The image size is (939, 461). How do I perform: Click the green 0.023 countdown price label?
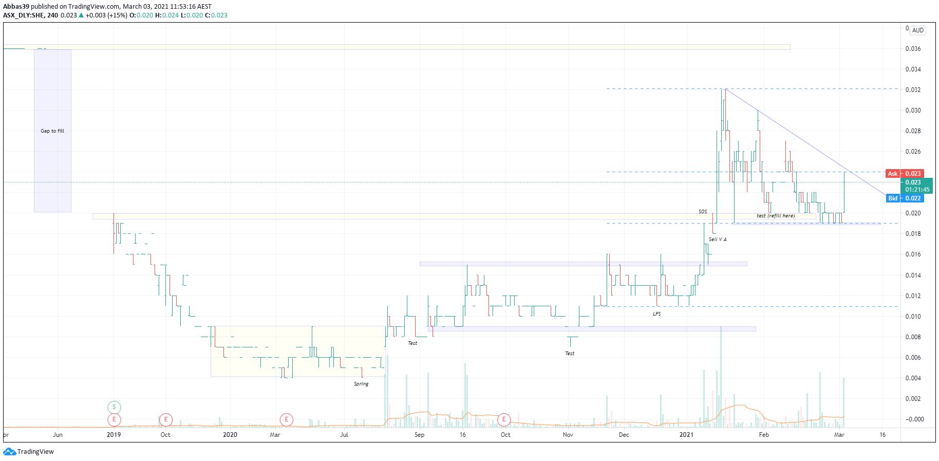click(x=917, y=186)
